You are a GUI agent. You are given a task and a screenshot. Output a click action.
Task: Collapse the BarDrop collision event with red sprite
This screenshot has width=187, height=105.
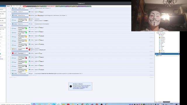coord(11,49)
